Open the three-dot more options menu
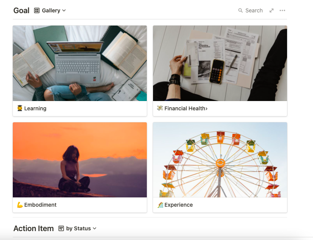The image size is (313, 240). (x=282, y=10)
